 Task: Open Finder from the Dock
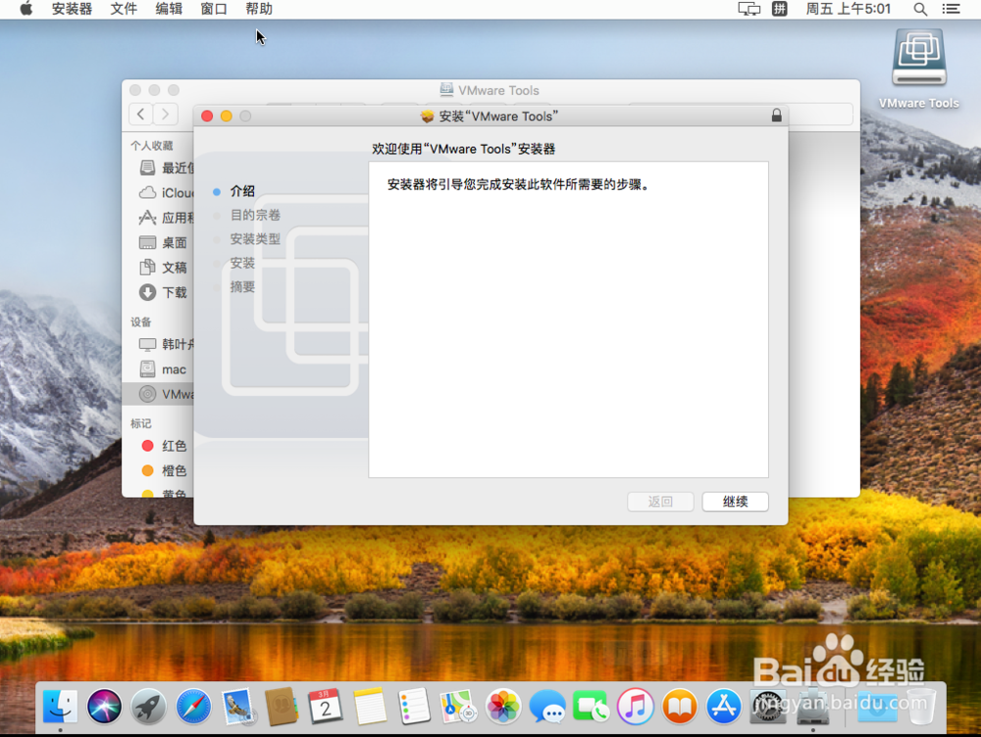(x=60, y=707)
